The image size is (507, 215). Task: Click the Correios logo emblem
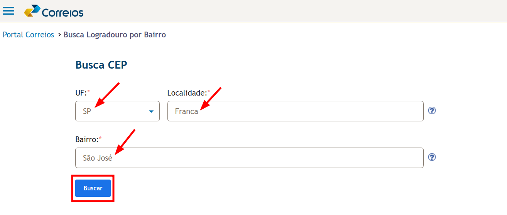pos(32,11)
